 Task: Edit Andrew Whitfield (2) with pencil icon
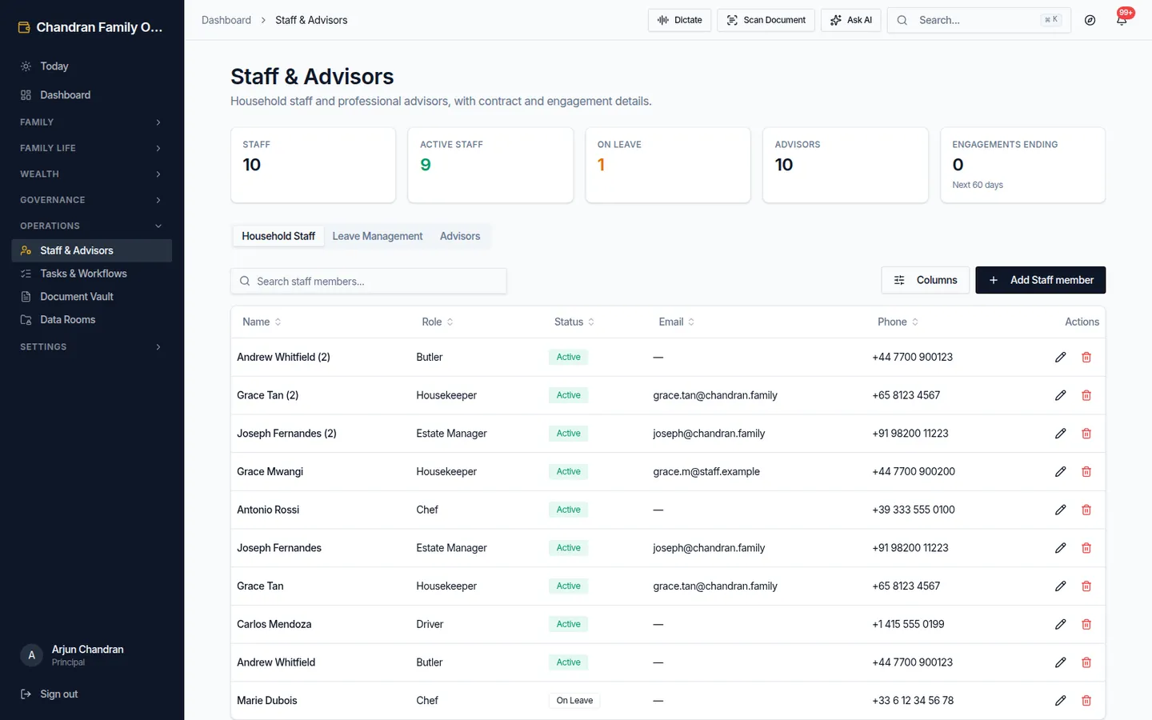[1060, 357]
